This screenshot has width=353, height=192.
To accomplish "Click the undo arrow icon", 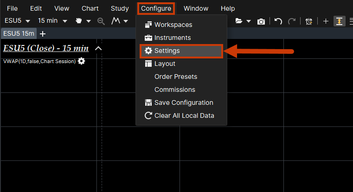I will pos(278,21).
